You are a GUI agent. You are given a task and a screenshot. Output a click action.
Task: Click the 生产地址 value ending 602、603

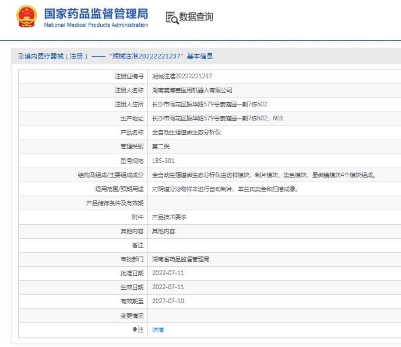[x=217, y=119]
